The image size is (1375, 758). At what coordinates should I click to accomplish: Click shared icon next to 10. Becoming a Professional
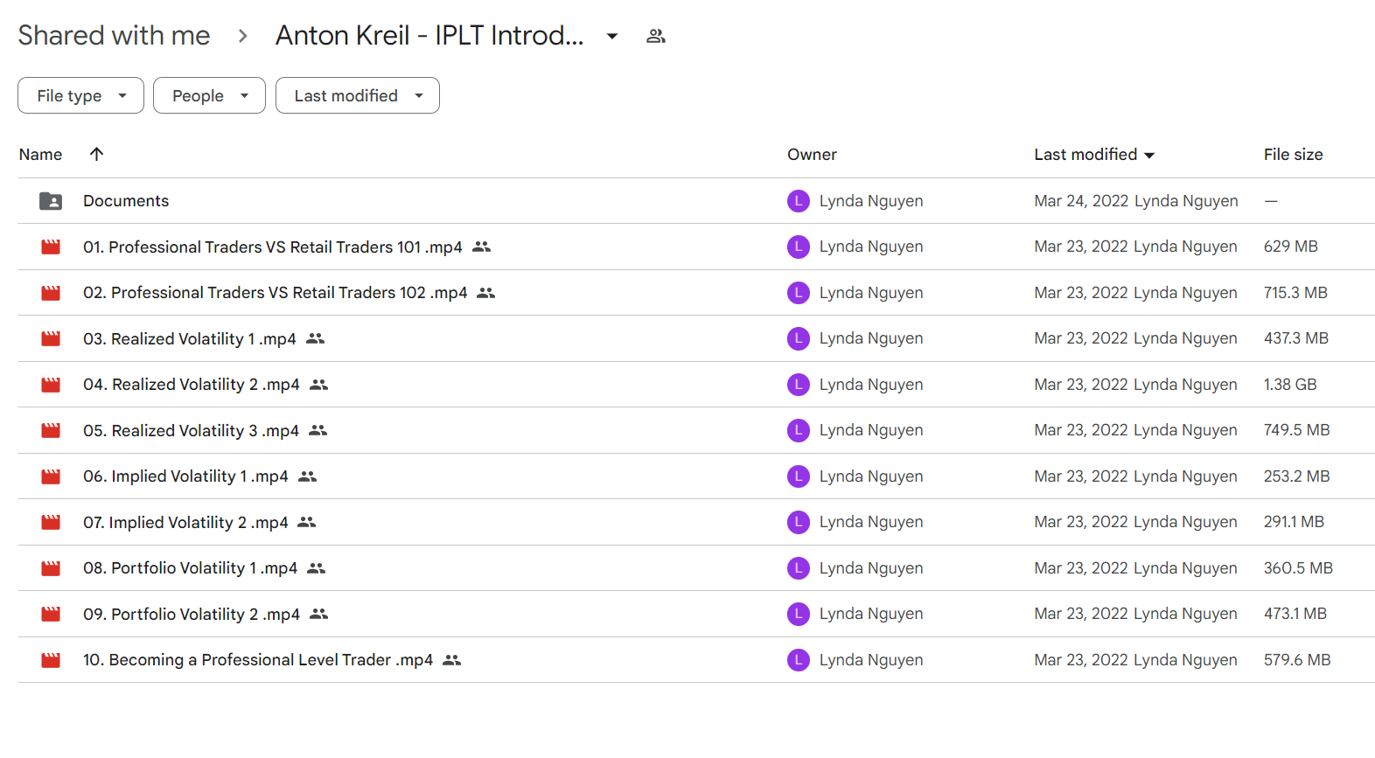pos(452,660)
